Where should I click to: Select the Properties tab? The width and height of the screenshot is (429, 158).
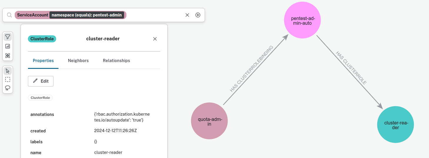43,61
